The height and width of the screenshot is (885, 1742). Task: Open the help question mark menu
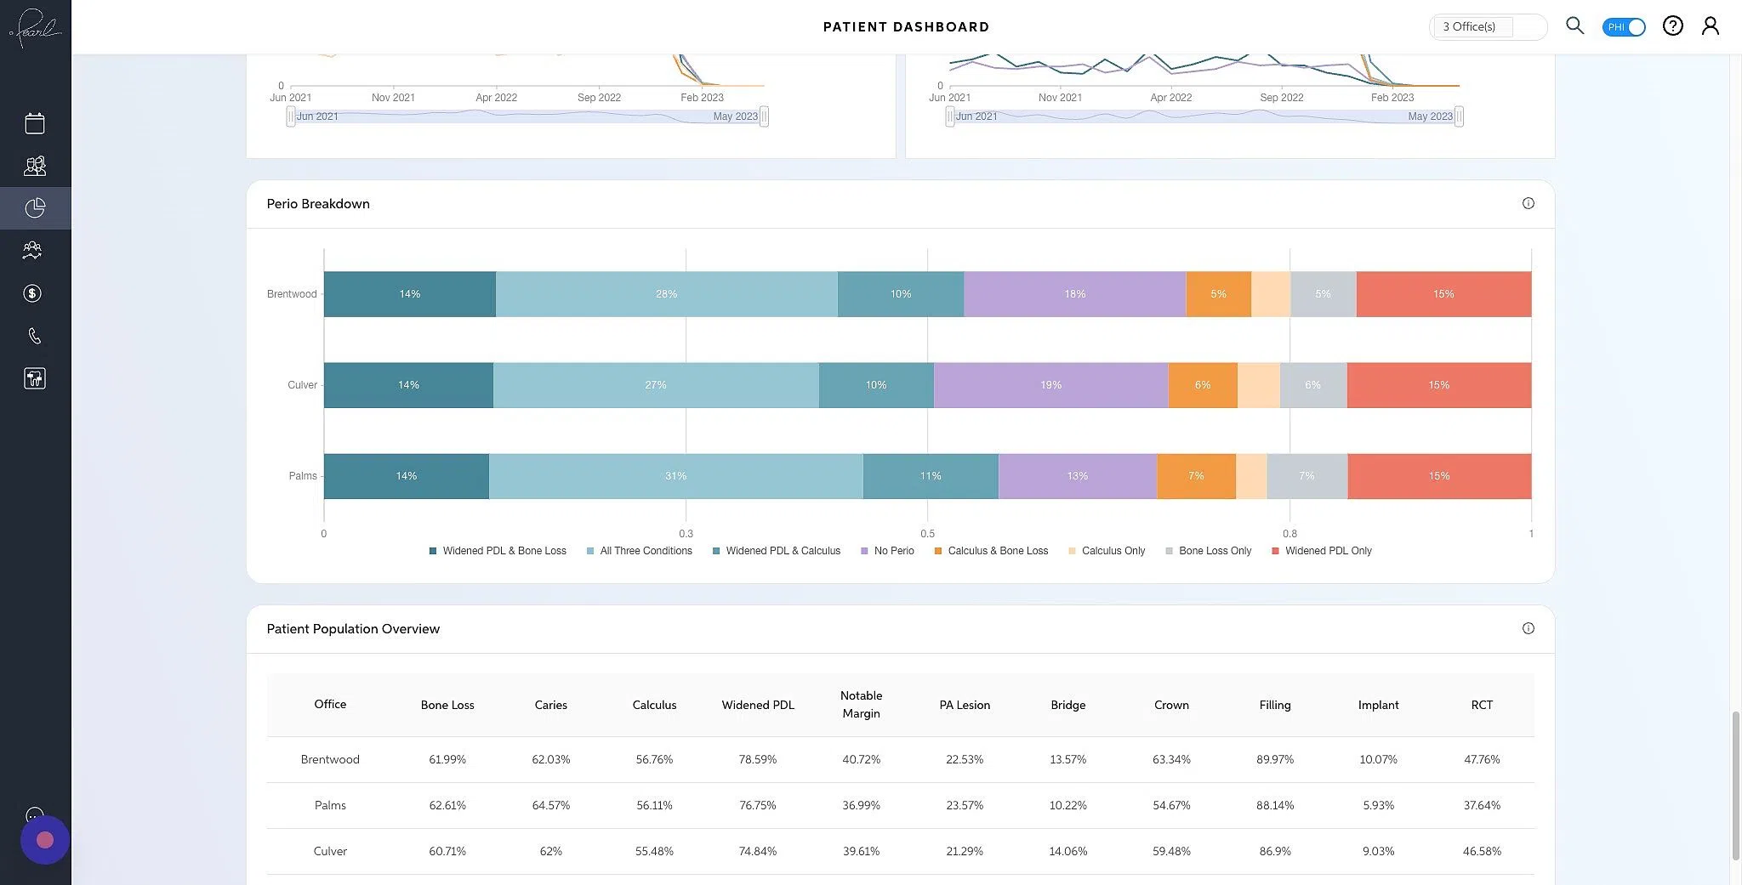(x=1672, y=26)
